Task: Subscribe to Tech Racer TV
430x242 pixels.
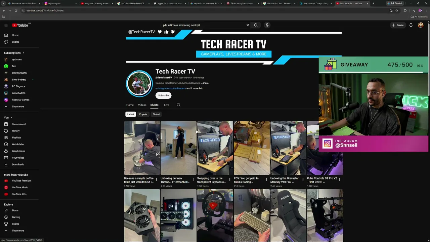Action: click(x=164, y=95)
